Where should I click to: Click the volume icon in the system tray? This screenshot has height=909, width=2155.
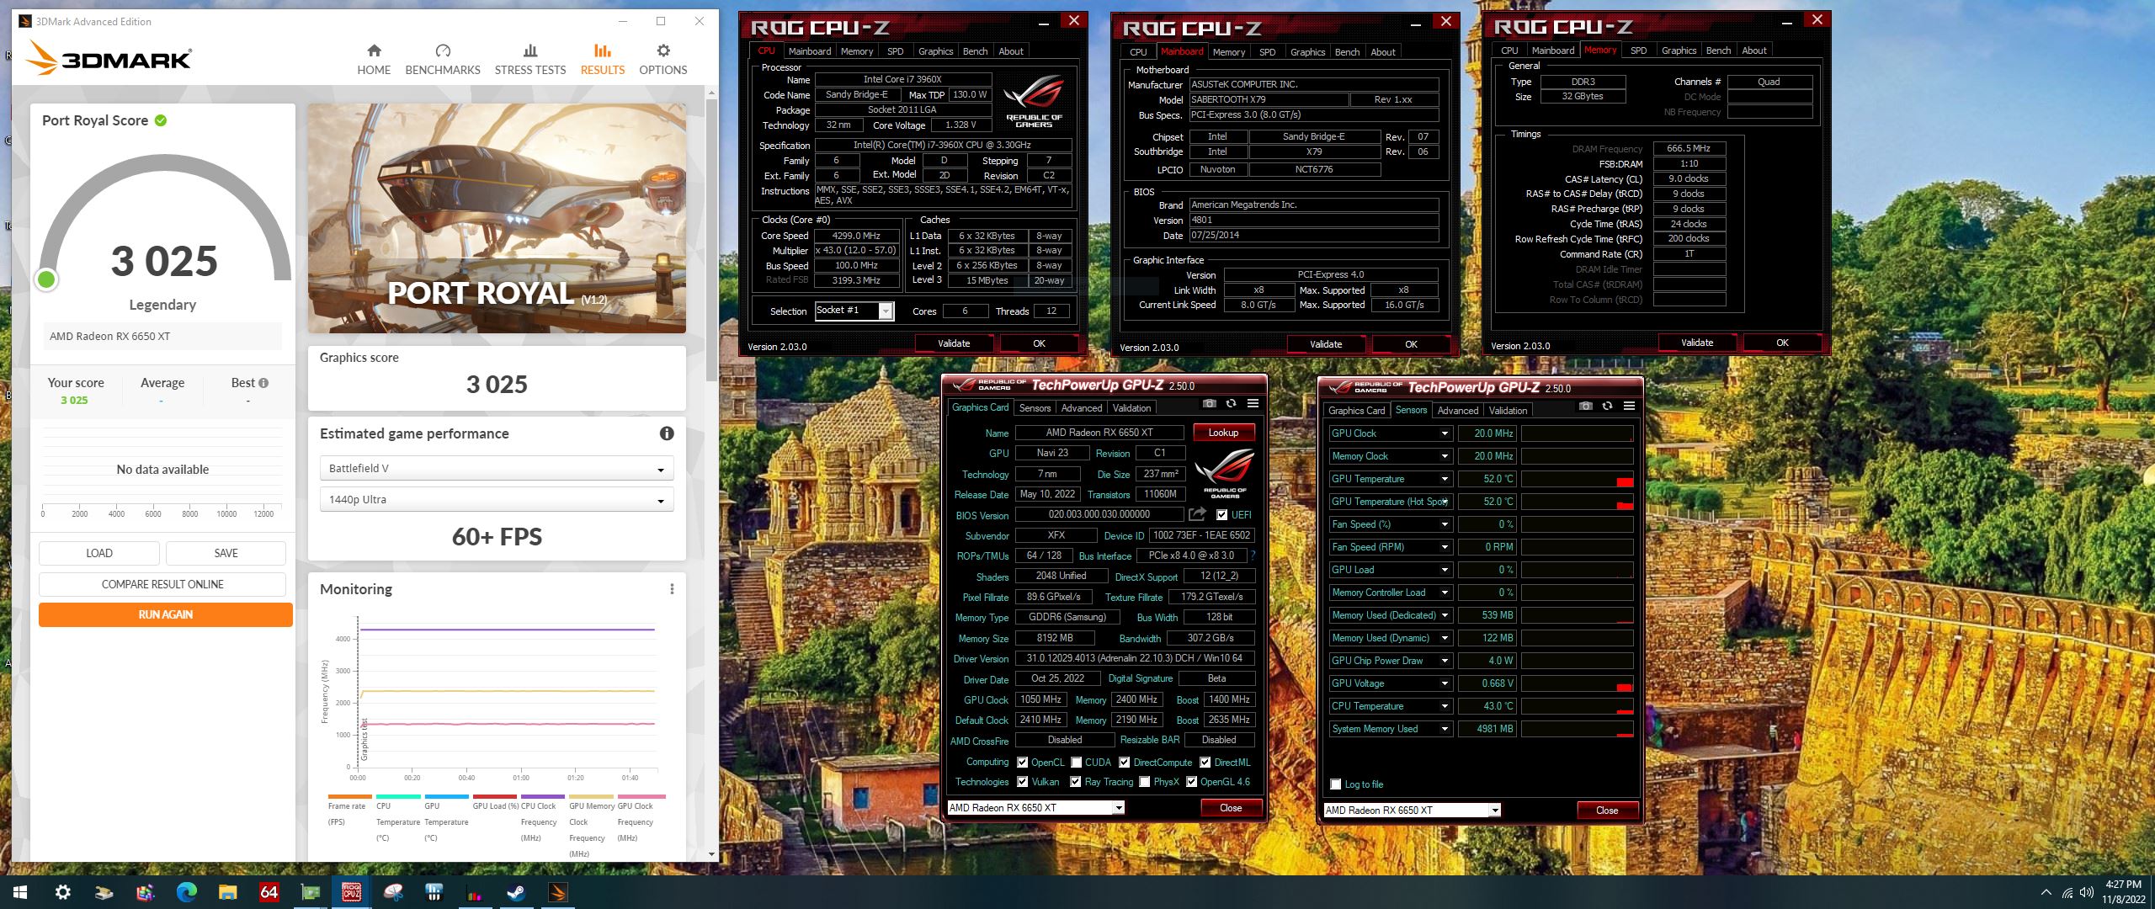tap(2086, 892)
